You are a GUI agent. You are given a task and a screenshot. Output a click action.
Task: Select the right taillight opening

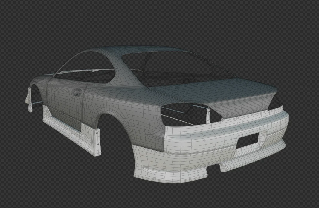tap(269, 106)
